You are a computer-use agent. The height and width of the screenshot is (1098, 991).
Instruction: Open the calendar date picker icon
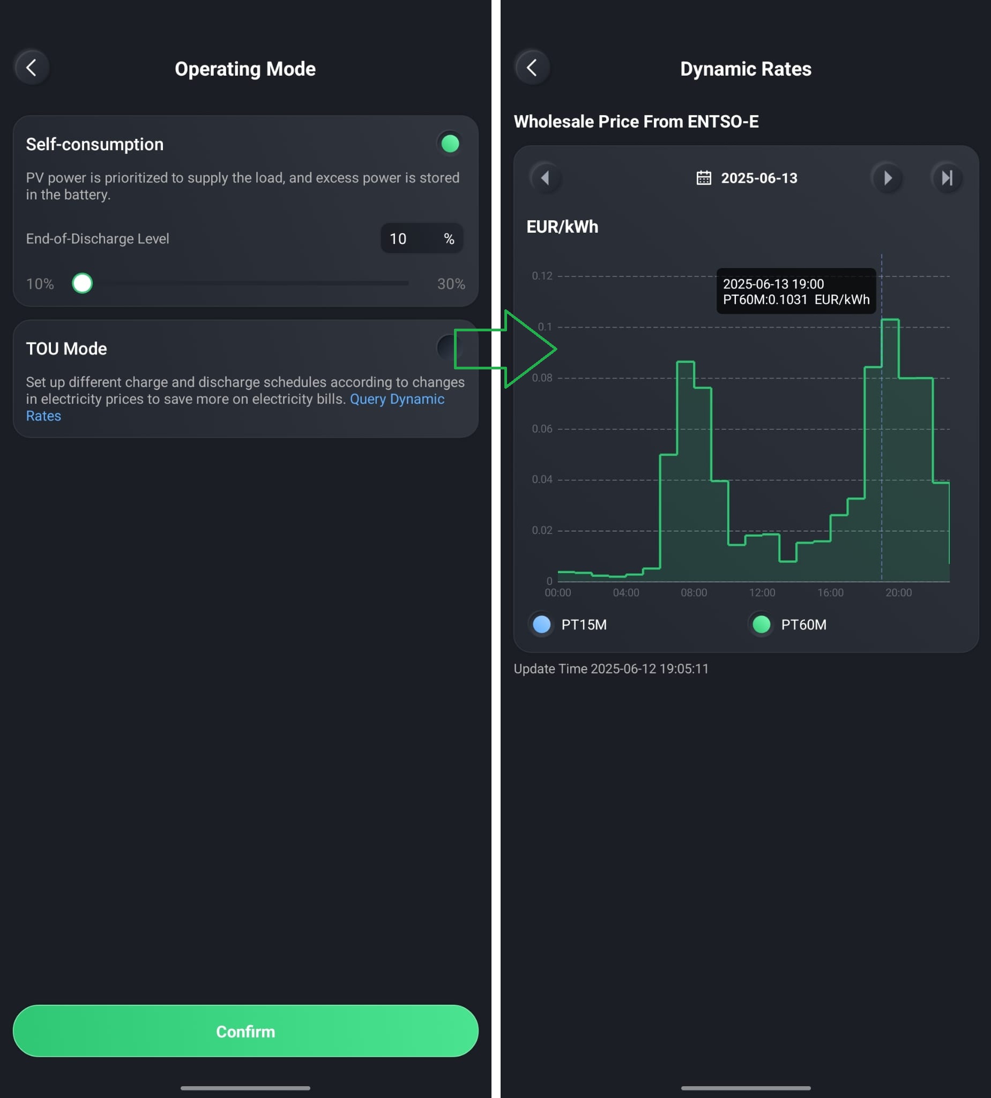pyautogui.click(x=704, y=178)
